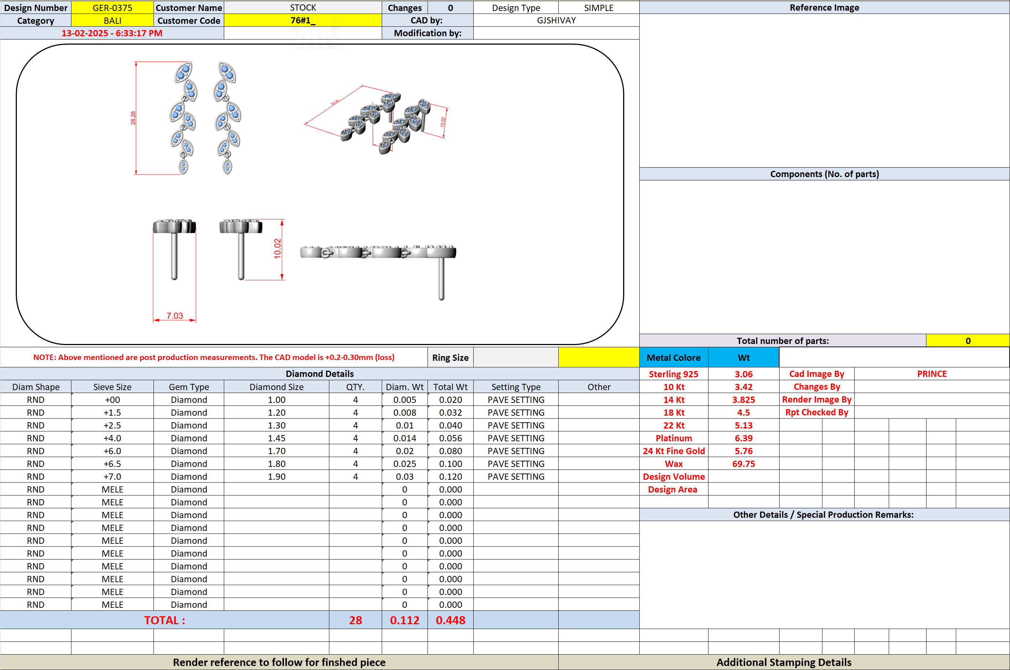Click the blue Metal Colore header cell
This screenshot has height=670, width=1010.
pos(674,357)
